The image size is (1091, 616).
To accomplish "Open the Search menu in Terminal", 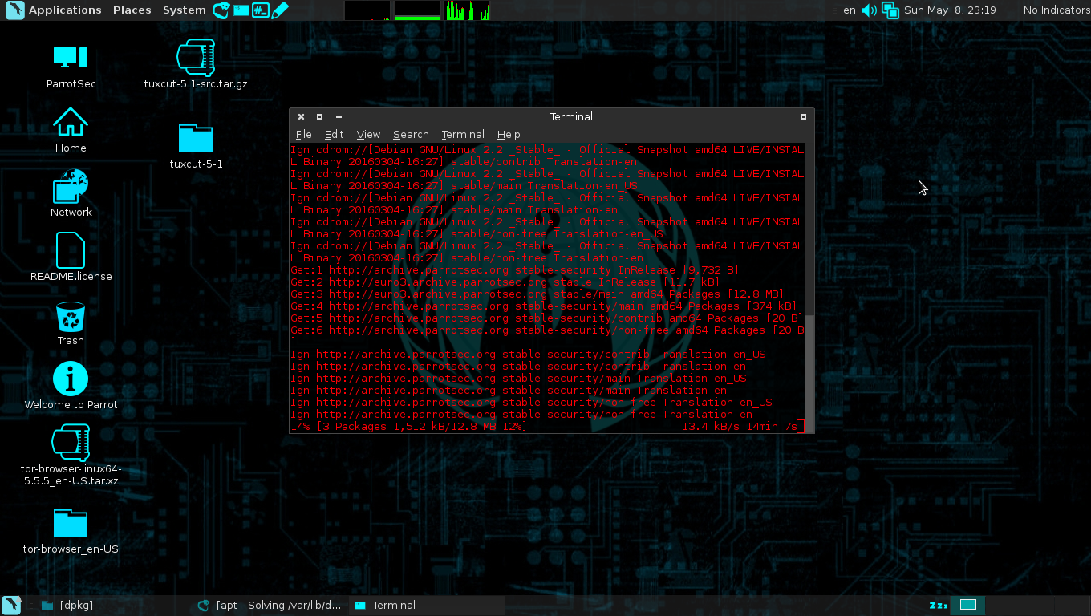I will (x=410, y=134).
